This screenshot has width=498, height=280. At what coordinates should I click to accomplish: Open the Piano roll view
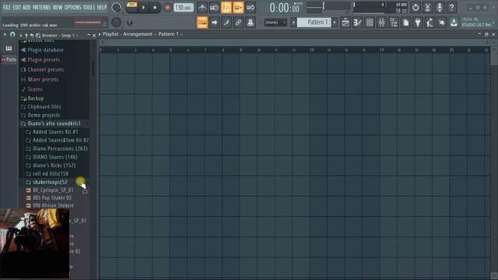[x=358, y=23]
